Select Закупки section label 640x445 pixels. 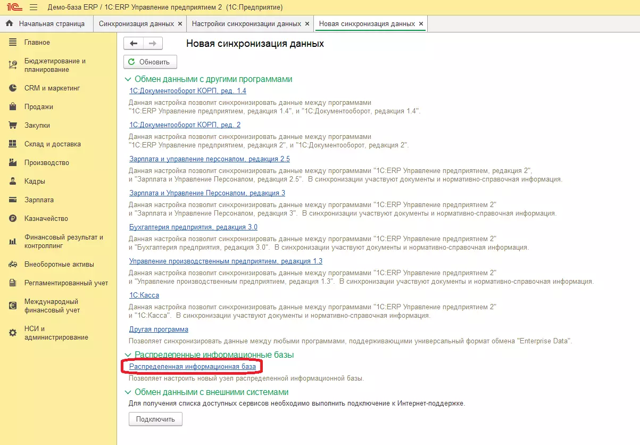pyautogui.click(x=37, y=126)
